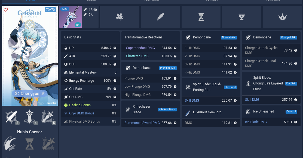Click the goblet artifact slot icon

tap(242, 17)
